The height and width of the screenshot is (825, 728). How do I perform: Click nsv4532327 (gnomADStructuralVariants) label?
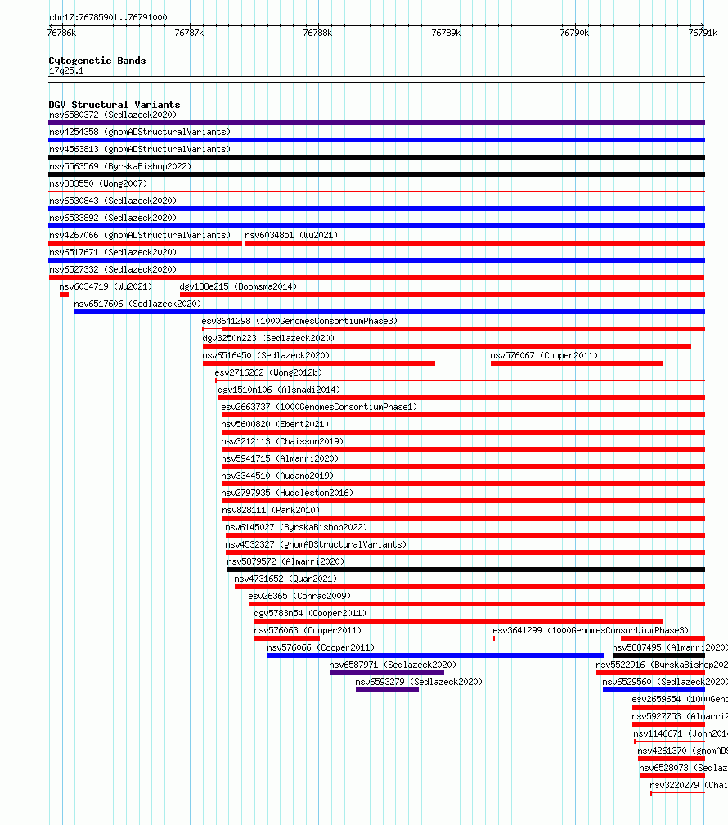point(316,544)
